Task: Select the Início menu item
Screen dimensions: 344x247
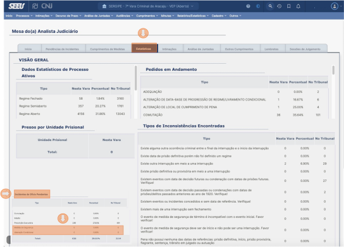Action: [x=9, y=16]
